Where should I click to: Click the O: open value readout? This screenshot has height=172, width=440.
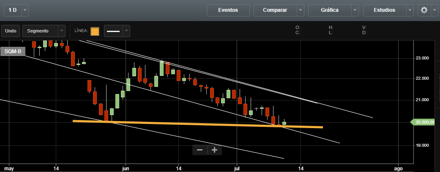298,27
